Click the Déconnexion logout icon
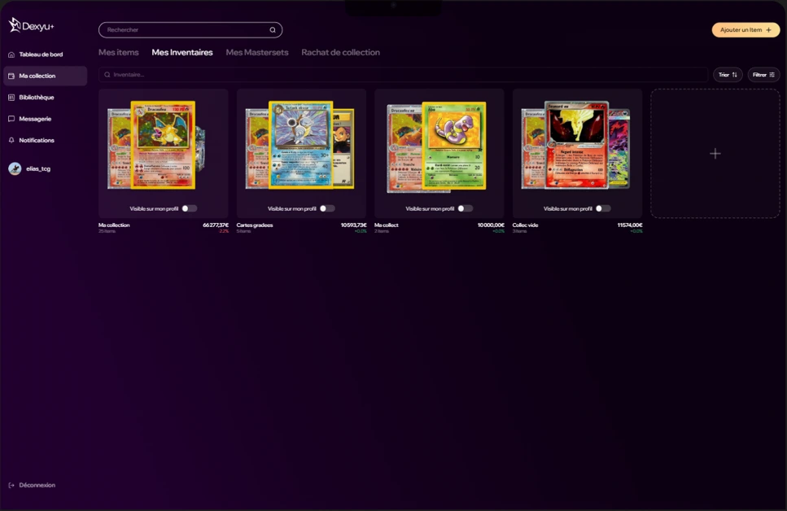Viewport: 787px width, 511px height. (11, 486)
